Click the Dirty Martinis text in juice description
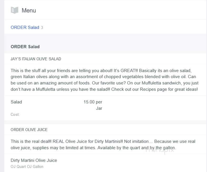The height and width of the screenshot is (172, 207). [x=109, y=141]
